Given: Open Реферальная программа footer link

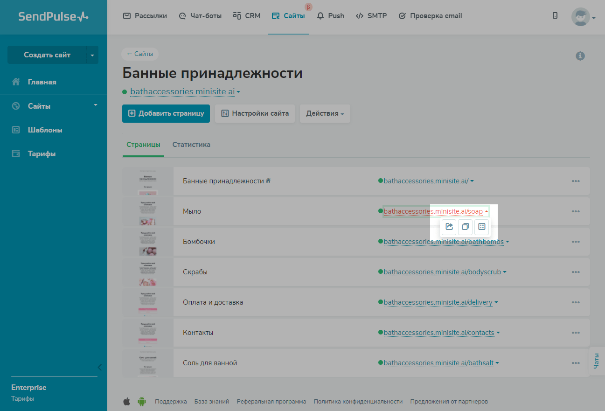Looking at the screenshot, I should coord(271,401).
